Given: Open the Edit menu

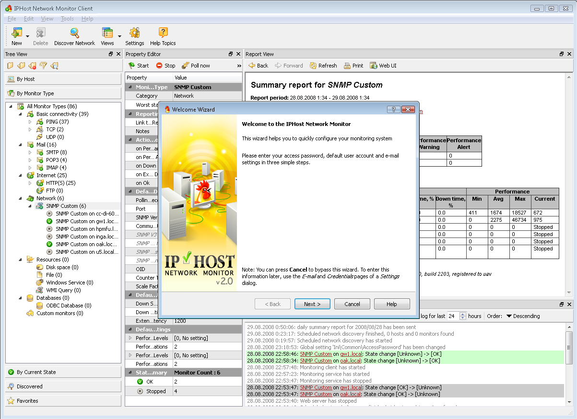Looking at the screenshot, I should coord(29,19).
